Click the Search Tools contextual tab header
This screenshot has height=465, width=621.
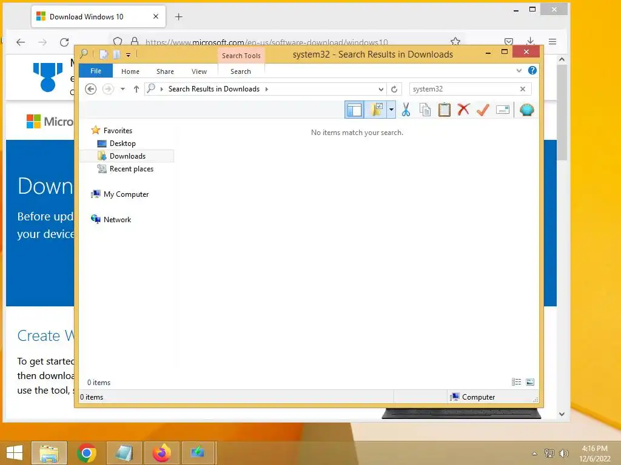point(241,56)
